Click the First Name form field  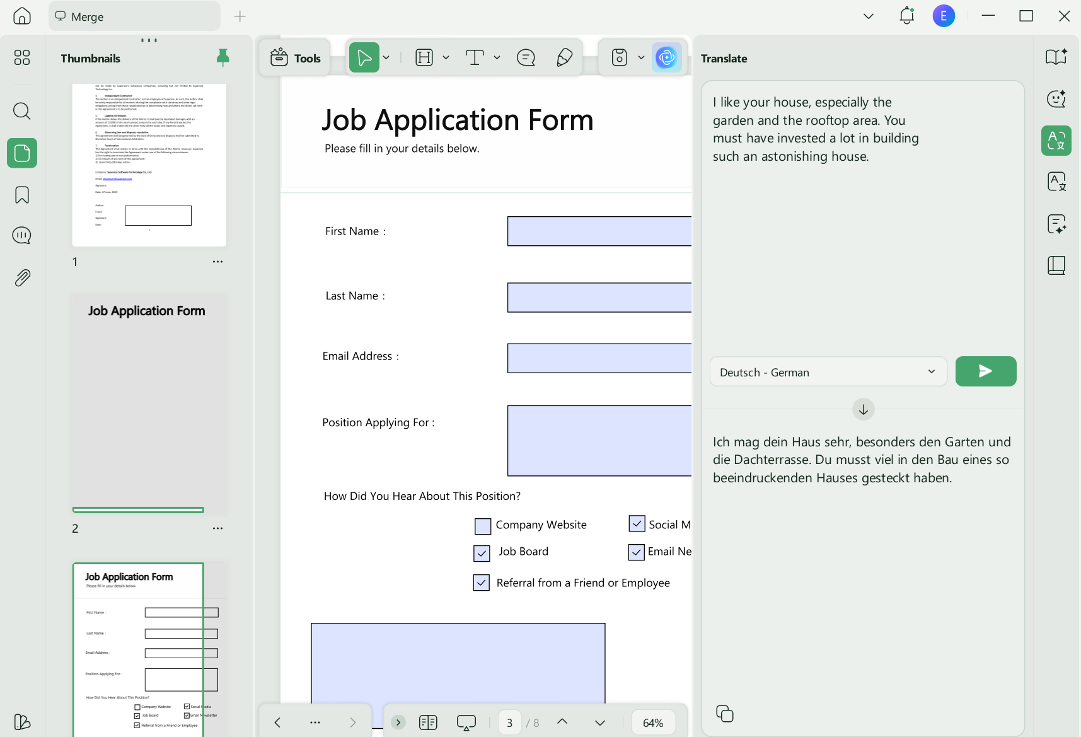point(599,231)
